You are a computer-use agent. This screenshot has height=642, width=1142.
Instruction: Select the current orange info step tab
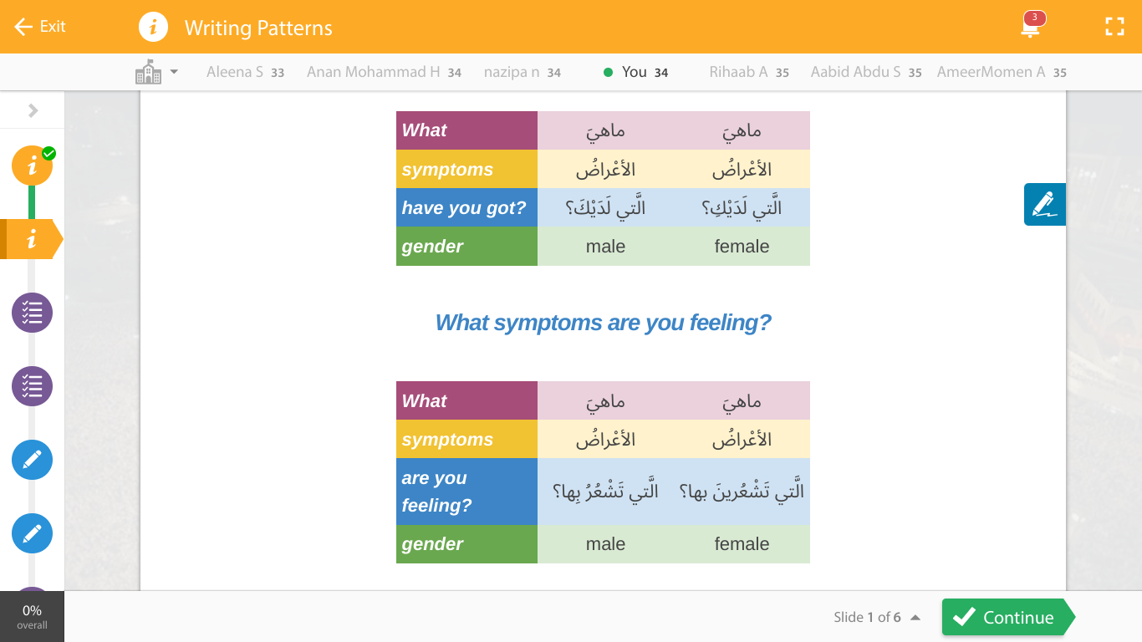pyautogui.click(x=32, y=239)
